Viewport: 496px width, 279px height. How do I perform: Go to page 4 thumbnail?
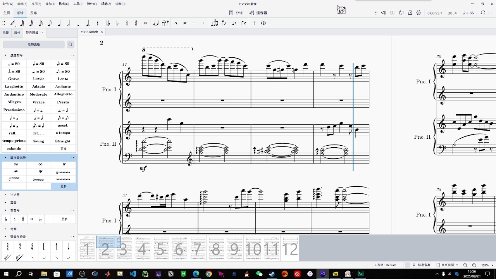click(x=142, y=248)
